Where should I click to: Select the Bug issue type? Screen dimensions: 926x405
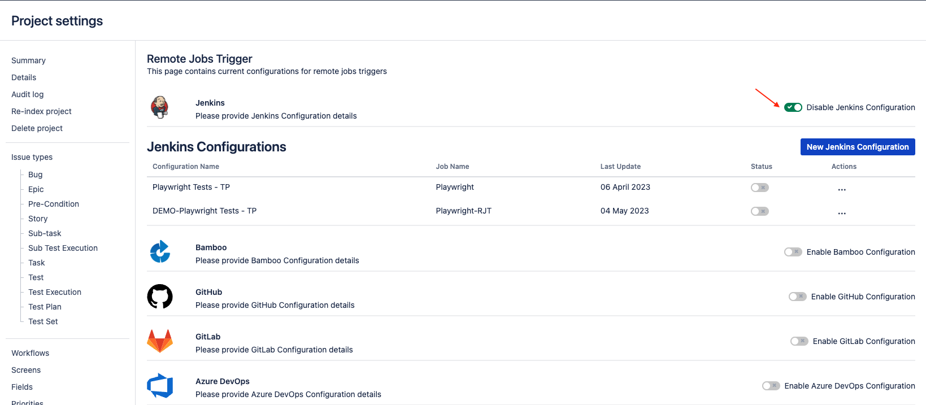[x=35, y=175]
